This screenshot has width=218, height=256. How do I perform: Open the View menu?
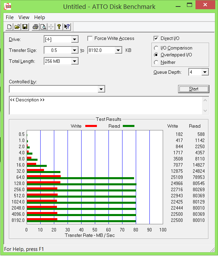tap(24, 17)
